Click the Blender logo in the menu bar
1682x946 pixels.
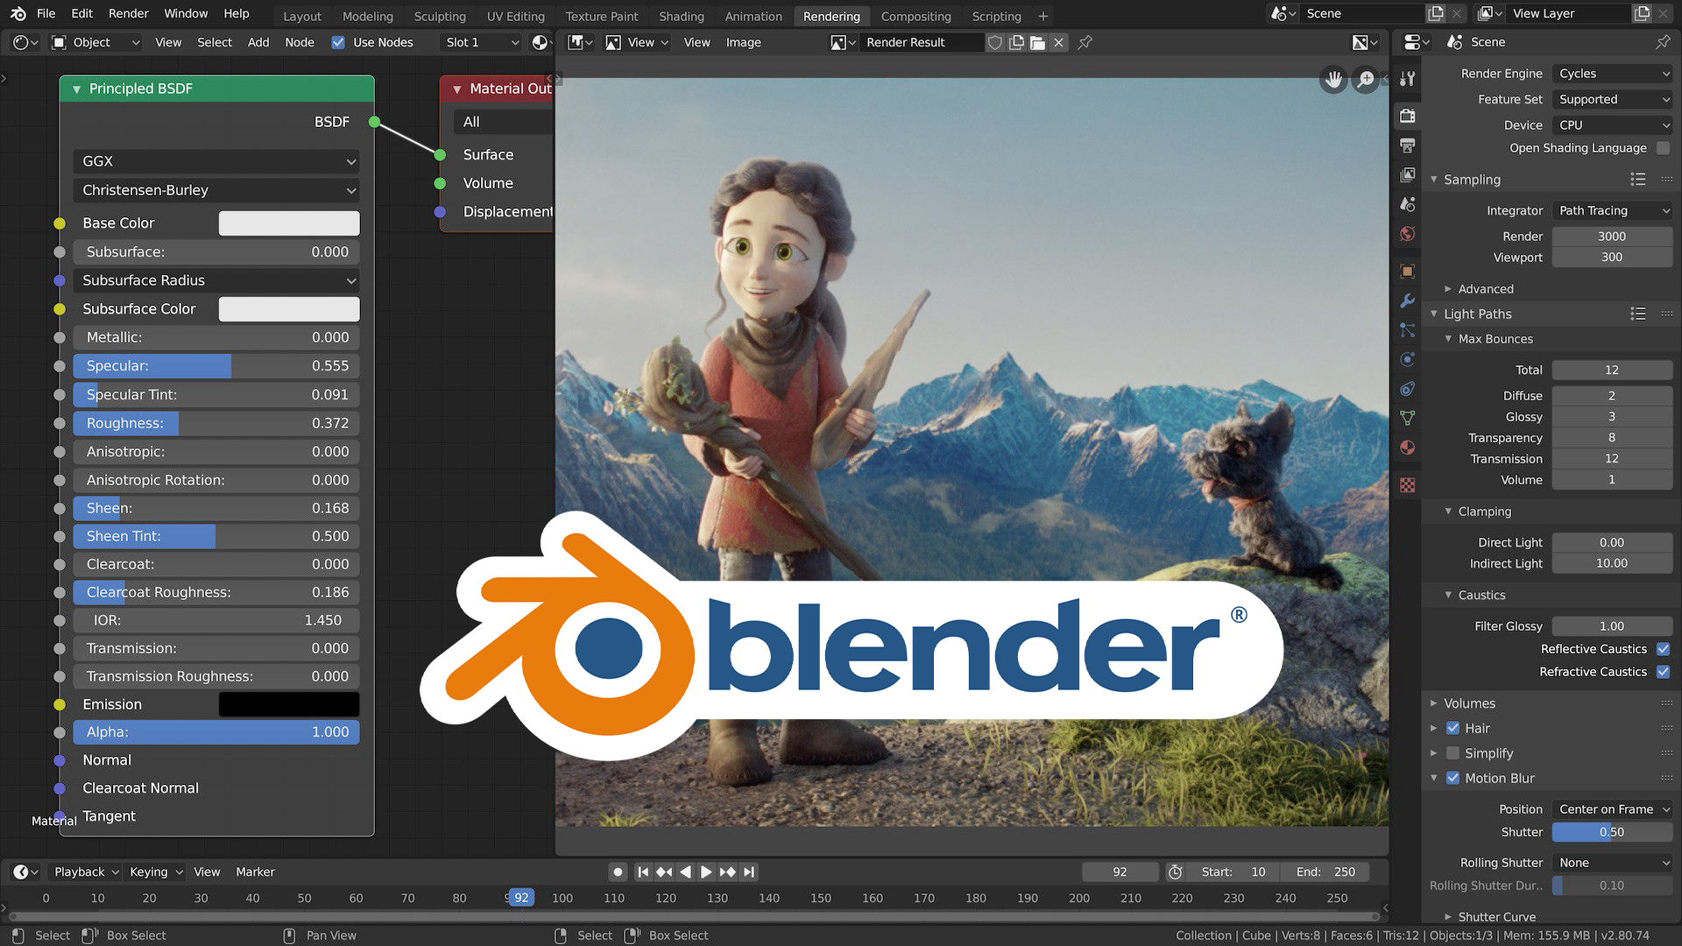[18, 14]
